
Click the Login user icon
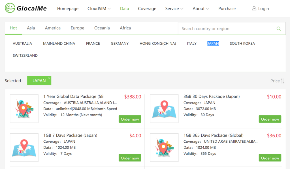[x=254, y=8]
